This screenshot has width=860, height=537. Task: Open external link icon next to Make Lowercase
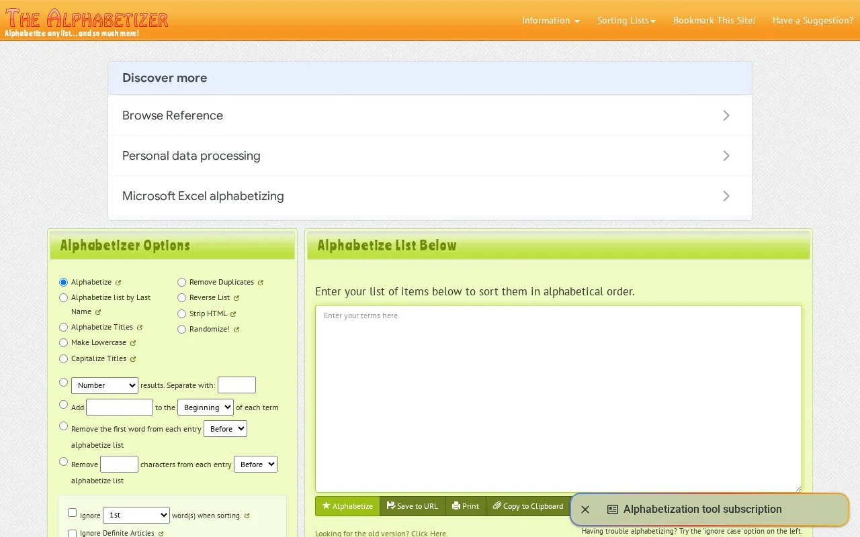point(133,343)
